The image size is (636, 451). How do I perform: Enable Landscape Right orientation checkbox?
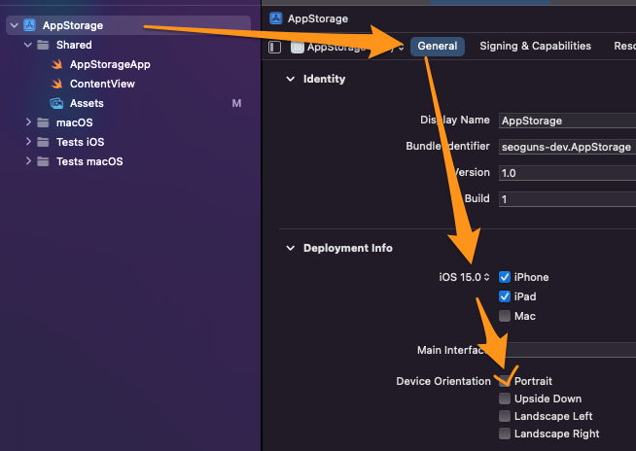pos(505,434)
